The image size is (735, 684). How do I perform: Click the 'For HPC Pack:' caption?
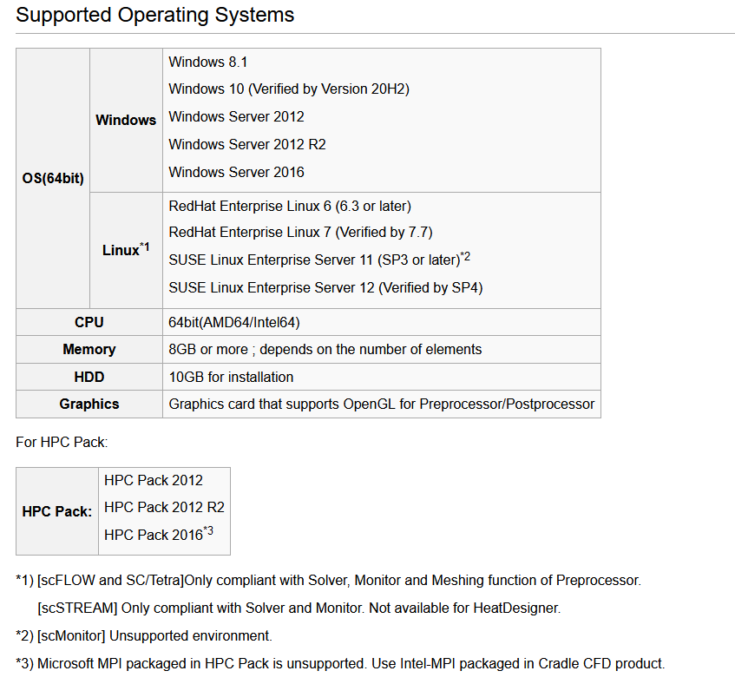pyautogui.click(x=62, y=442)
